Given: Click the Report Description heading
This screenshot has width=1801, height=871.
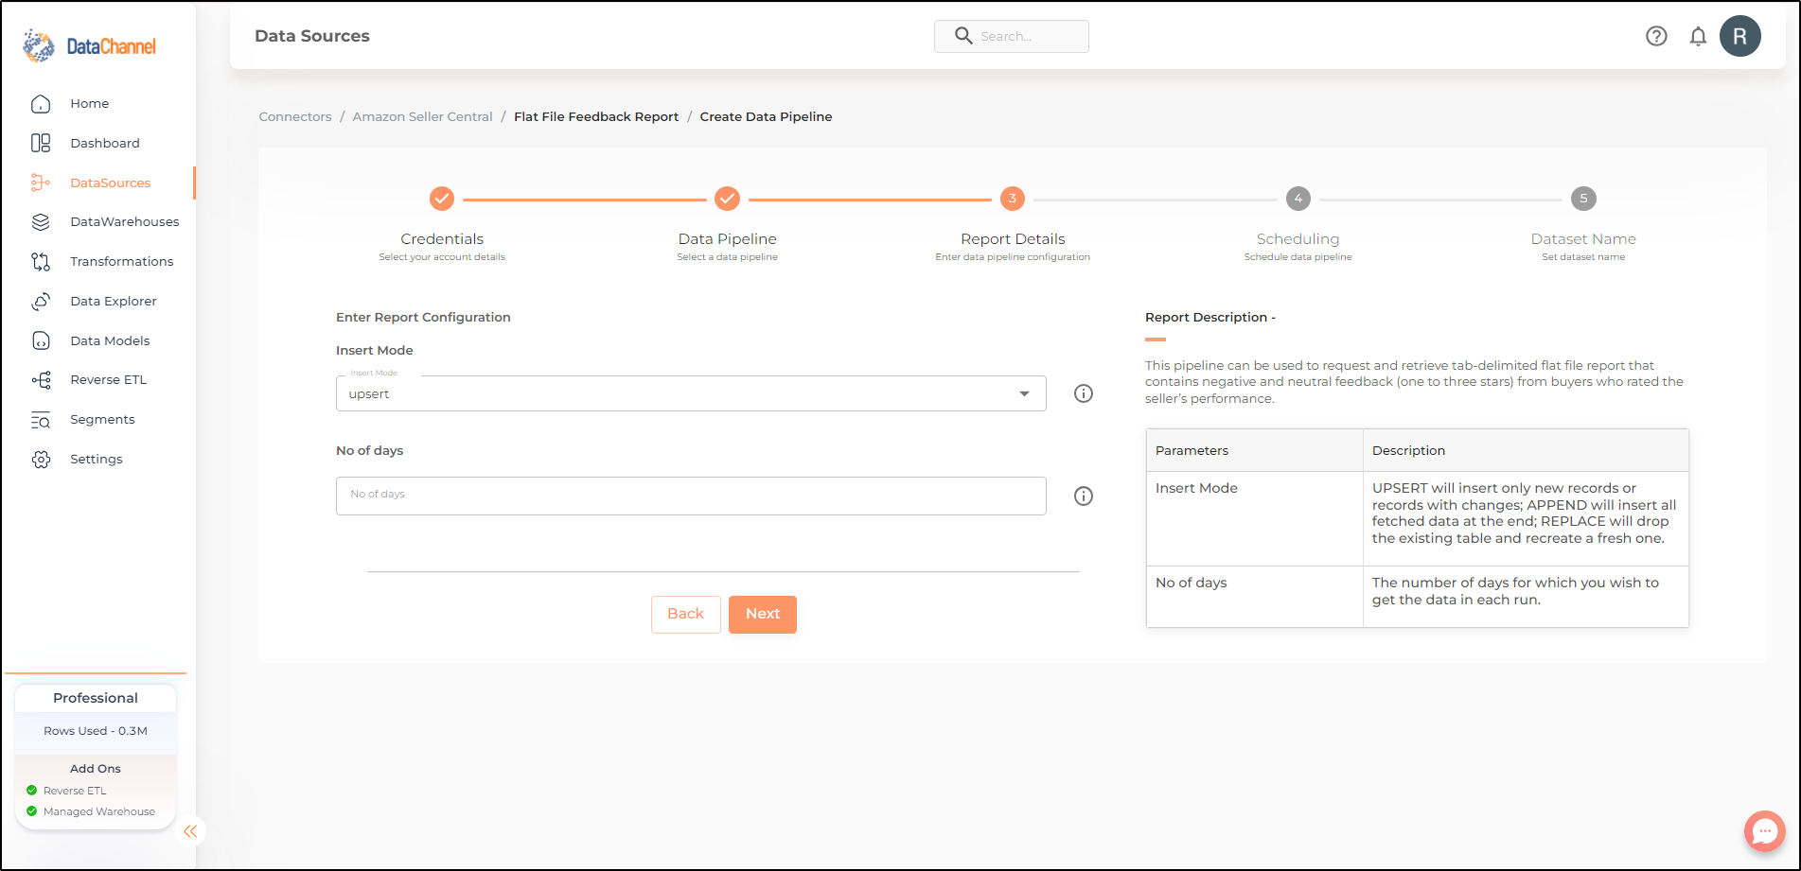Looking at the screenshot, I should point(1209,317).
